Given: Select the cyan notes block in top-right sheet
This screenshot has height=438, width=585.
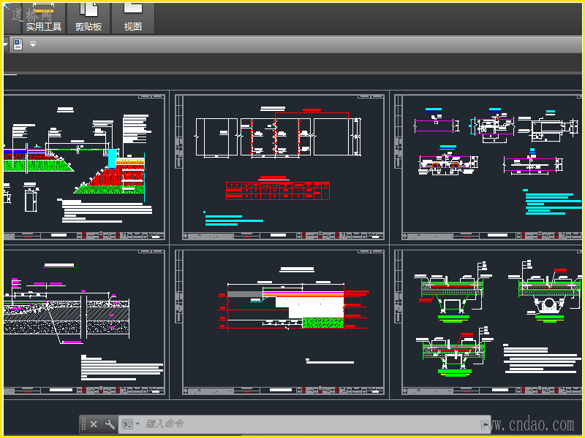Looking at the screenshot, I should [x=552, y=202].
